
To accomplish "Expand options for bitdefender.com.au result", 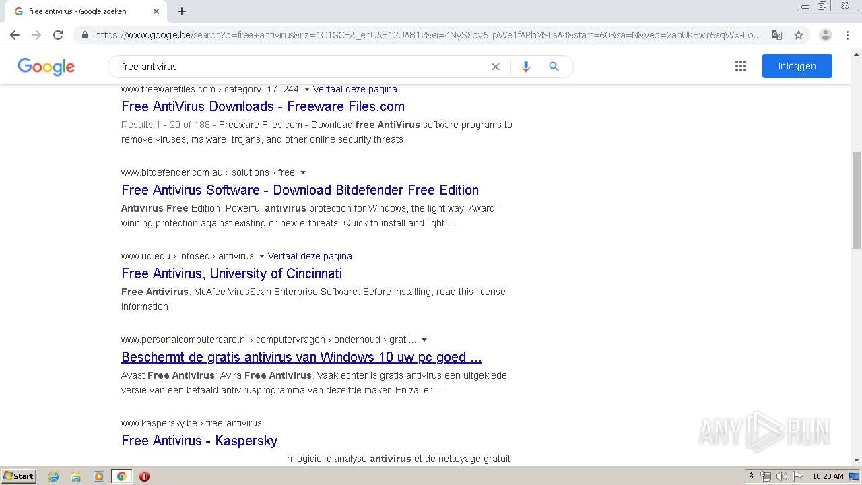I will 303,172.
